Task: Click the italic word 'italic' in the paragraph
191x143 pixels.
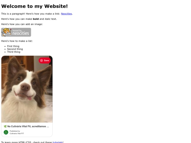Action: click(x=48, y=19)
